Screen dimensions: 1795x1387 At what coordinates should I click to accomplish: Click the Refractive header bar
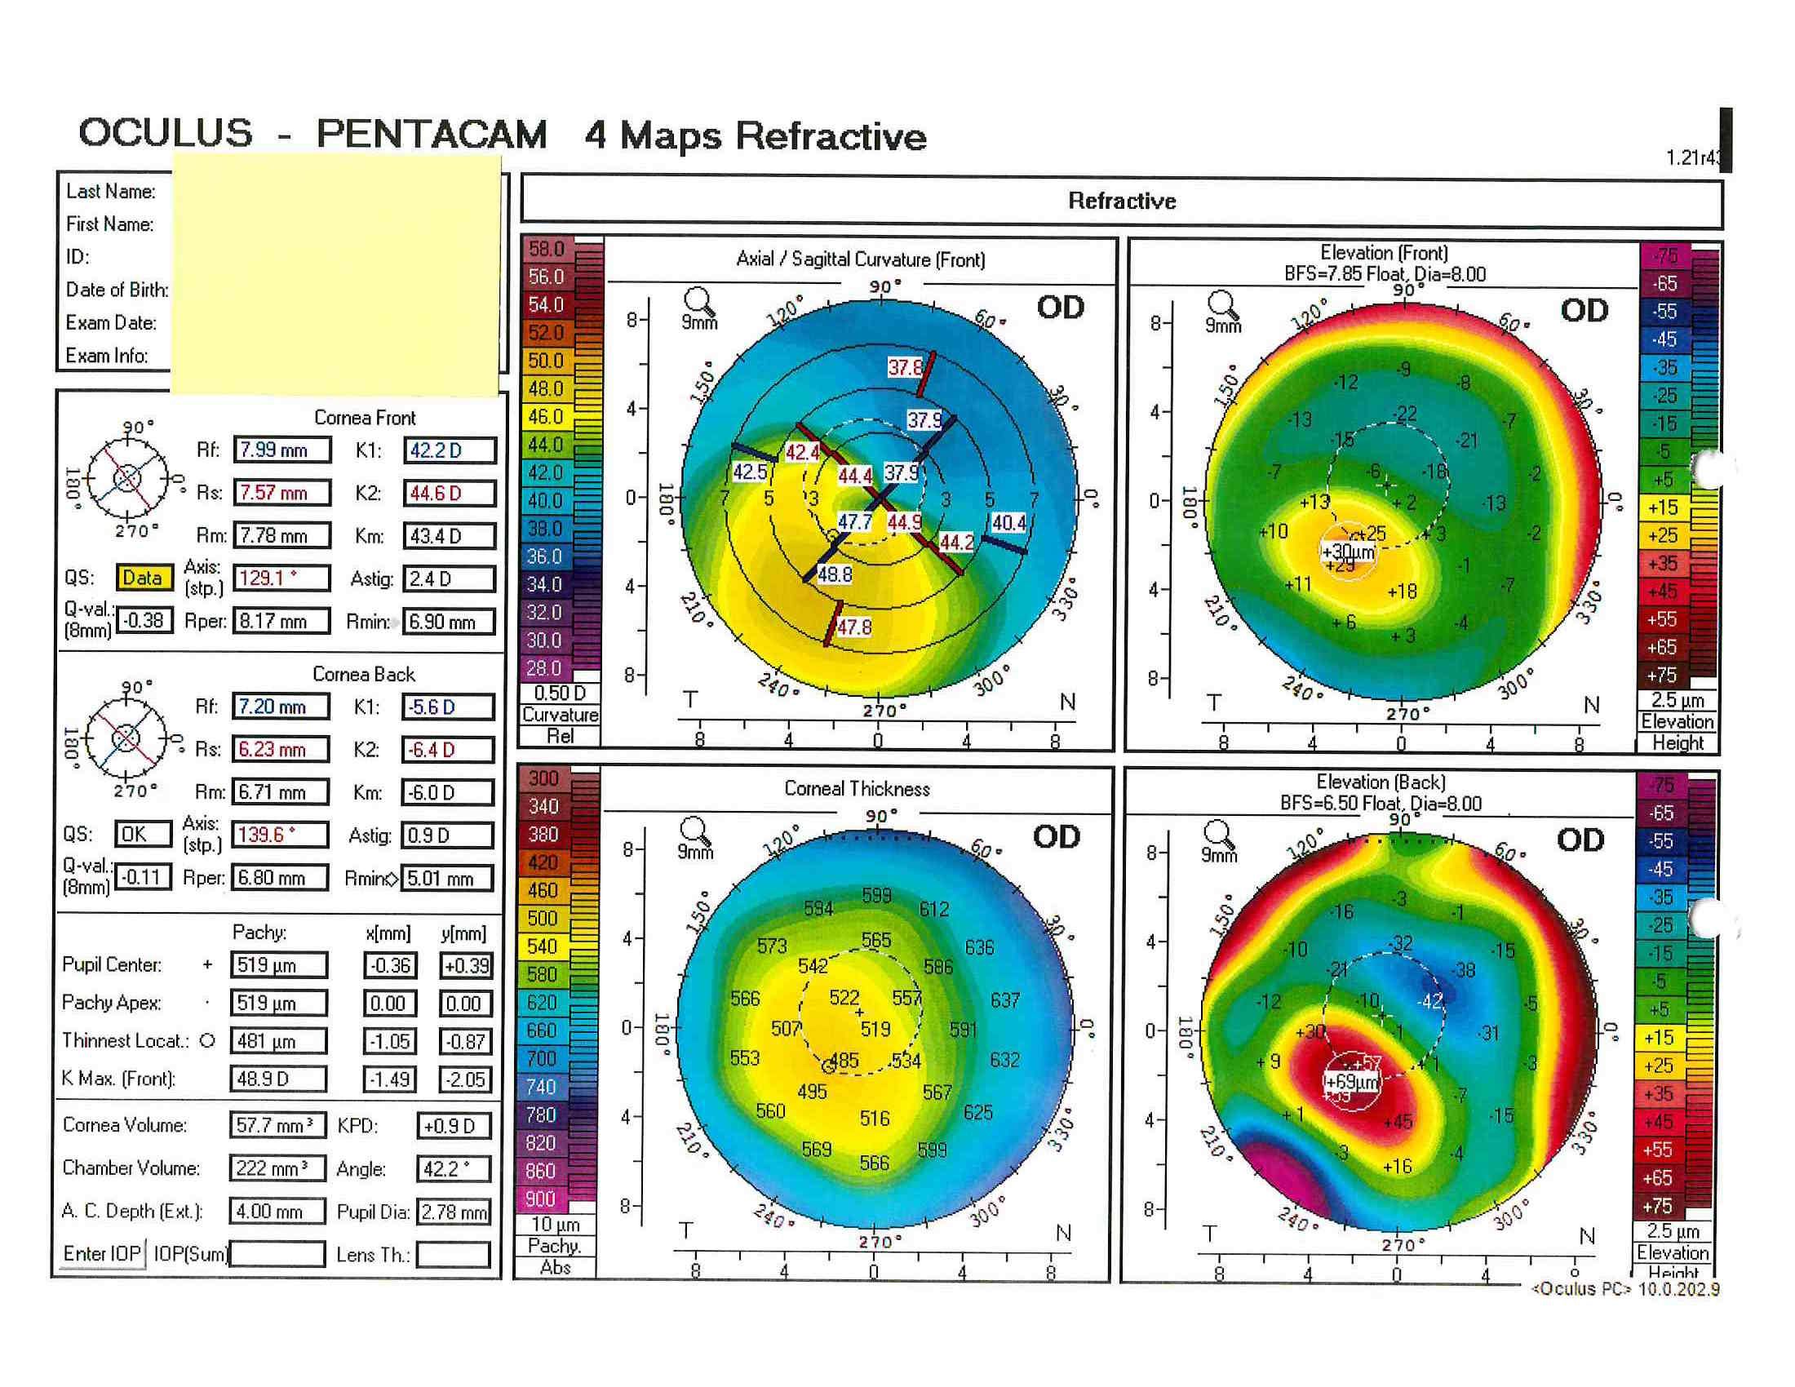point(1121,201)
